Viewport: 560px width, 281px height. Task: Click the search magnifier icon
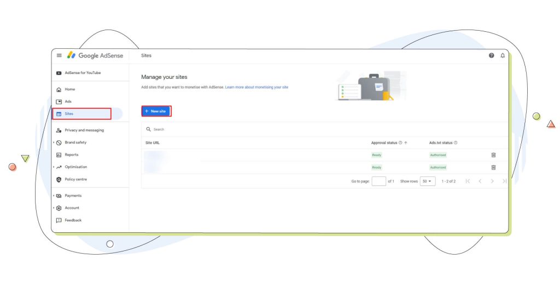tap(148, 129)
